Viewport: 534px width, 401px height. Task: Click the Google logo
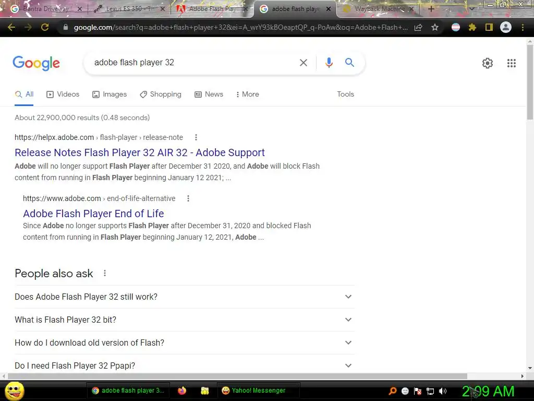(37, 63)
